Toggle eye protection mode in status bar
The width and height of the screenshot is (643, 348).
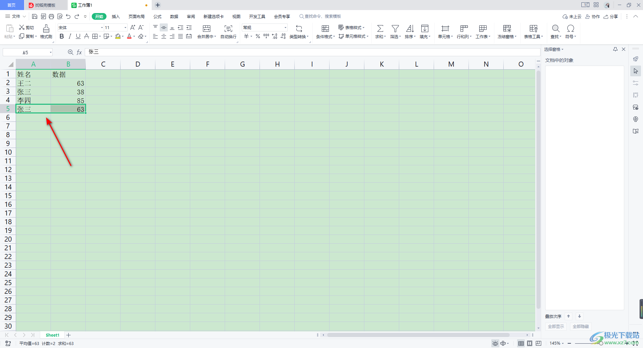[x=495, y=343]
